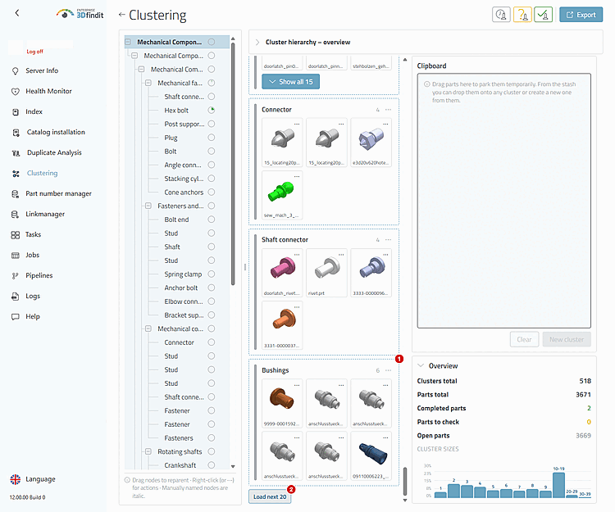Toggle status circle for Cone anchors
The image size is (615, 512).
point(212,192)
